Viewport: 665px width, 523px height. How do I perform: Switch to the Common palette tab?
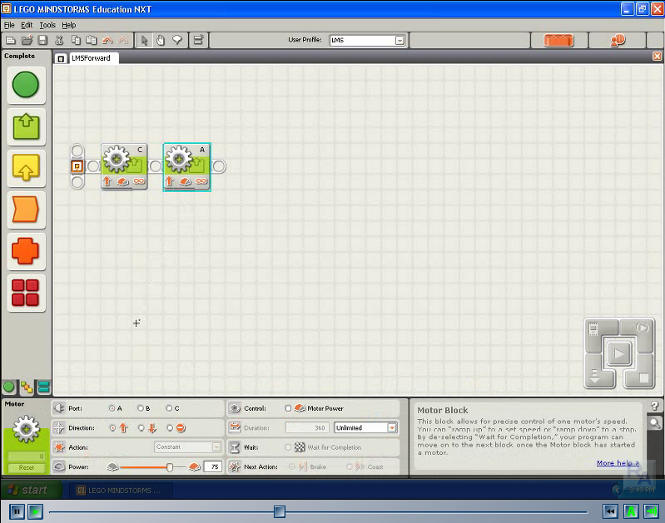(8, 387)
